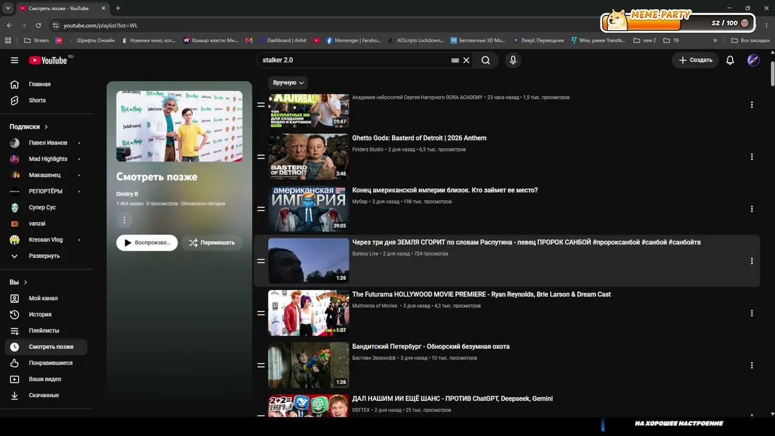The image size is (775, 436).
Task: Open YouTube notifications bell
Action: tap(730, 61)
